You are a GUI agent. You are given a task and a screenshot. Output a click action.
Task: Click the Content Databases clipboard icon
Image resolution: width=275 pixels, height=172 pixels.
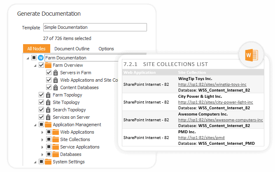coord(56,87)
